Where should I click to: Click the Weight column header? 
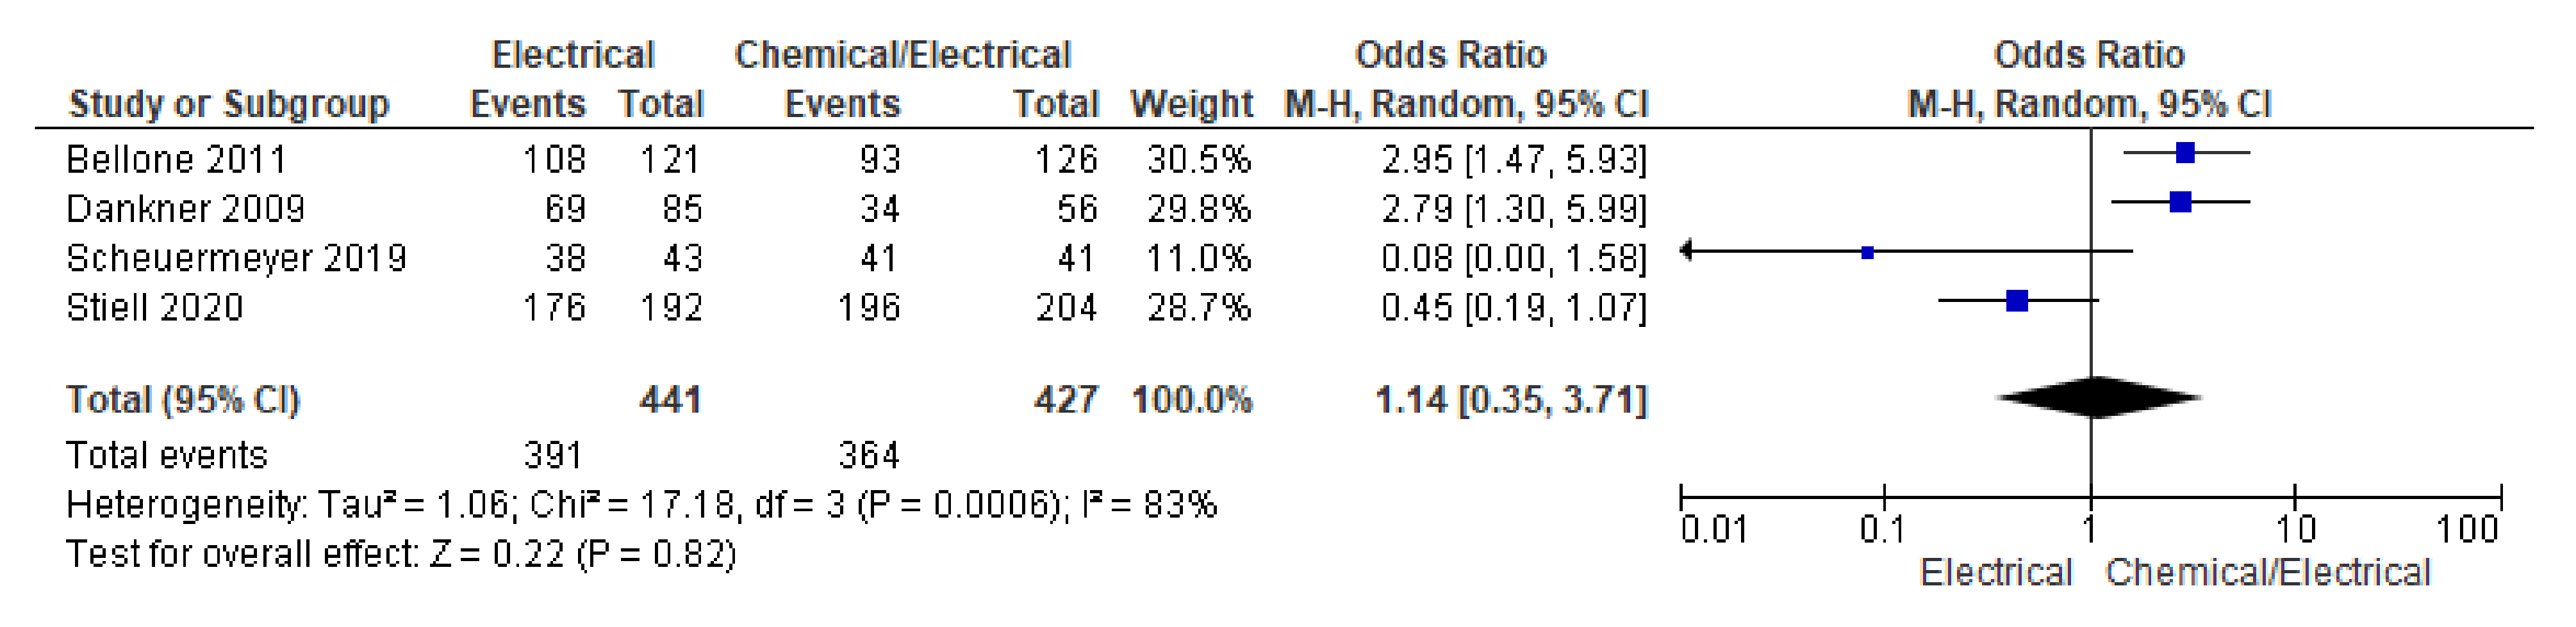tap(1191, 104)
